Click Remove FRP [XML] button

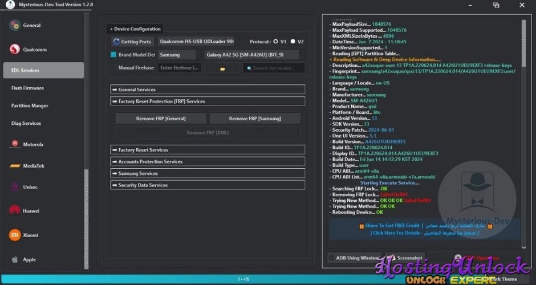(208, 133)
